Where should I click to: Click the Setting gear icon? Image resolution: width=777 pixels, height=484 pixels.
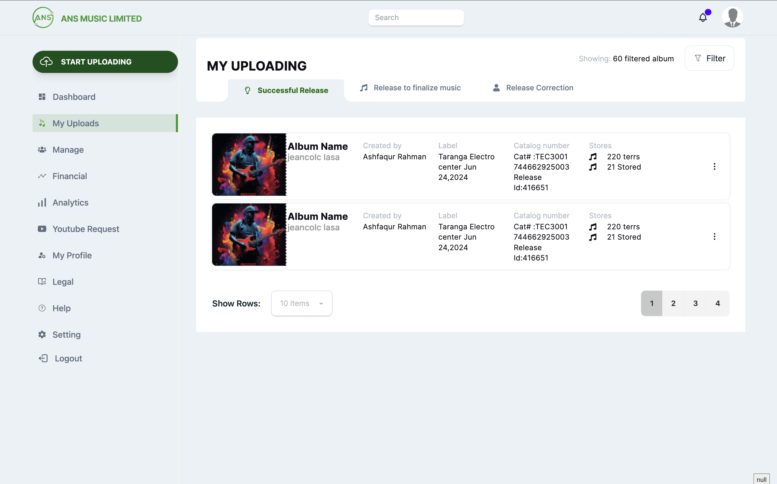pos(42,334)
